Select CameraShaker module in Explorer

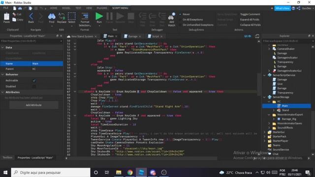click(x=285, y=49)
